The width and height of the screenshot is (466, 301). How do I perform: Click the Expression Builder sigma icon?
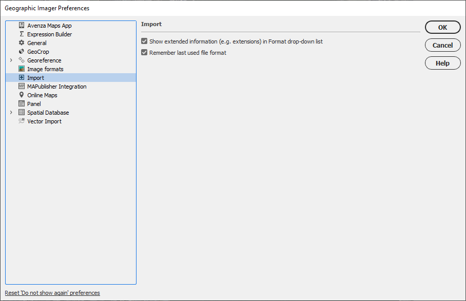coord(22,34)
